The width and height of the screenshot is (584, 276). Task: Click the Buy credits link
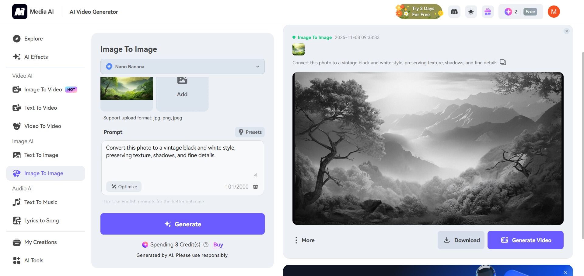(x=218, y=245)
